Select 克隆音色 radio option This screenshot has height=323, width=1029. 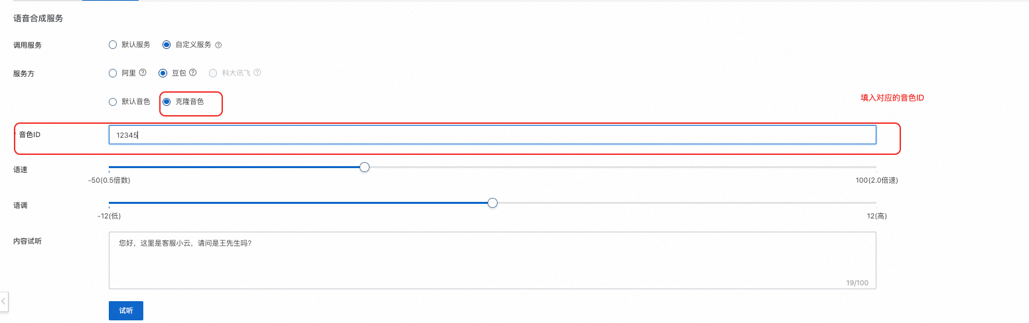tap(167, 102)
